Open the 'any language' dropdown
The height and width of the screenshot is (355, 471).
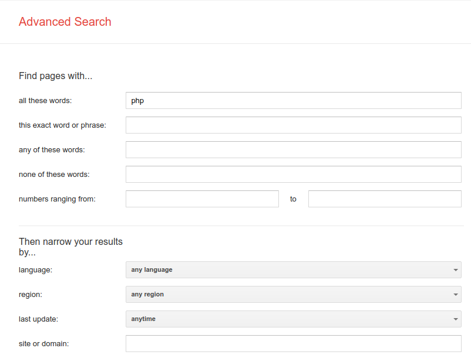click(x=294, y=269)
